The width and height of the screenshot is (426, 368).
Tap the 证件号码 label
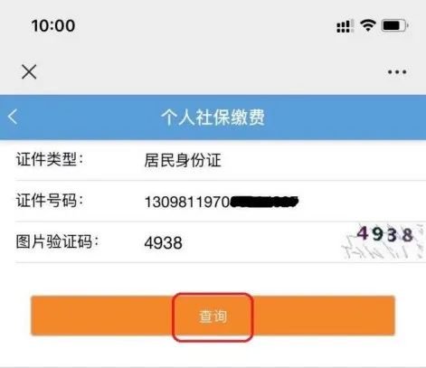(x=50, y=201)
